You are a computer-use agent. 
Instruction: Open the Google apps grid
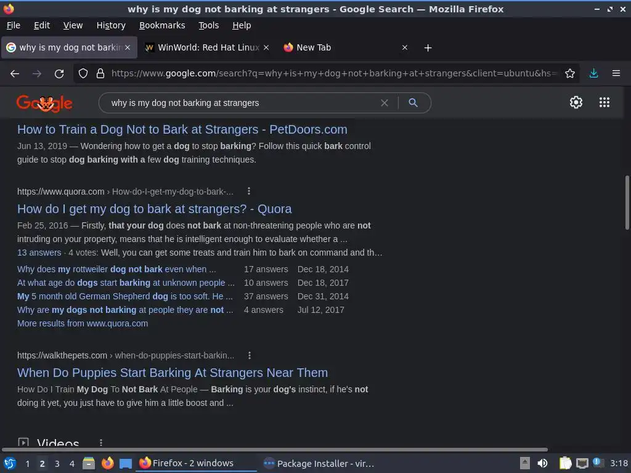[x=605, y=102]
